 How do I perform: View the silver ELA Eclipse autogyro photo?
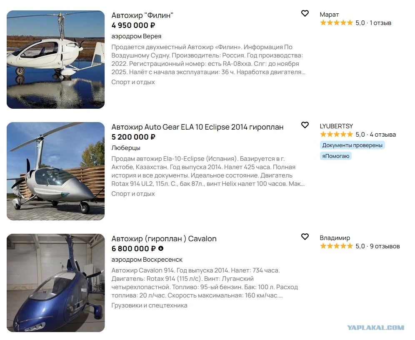tap(55, 171)
